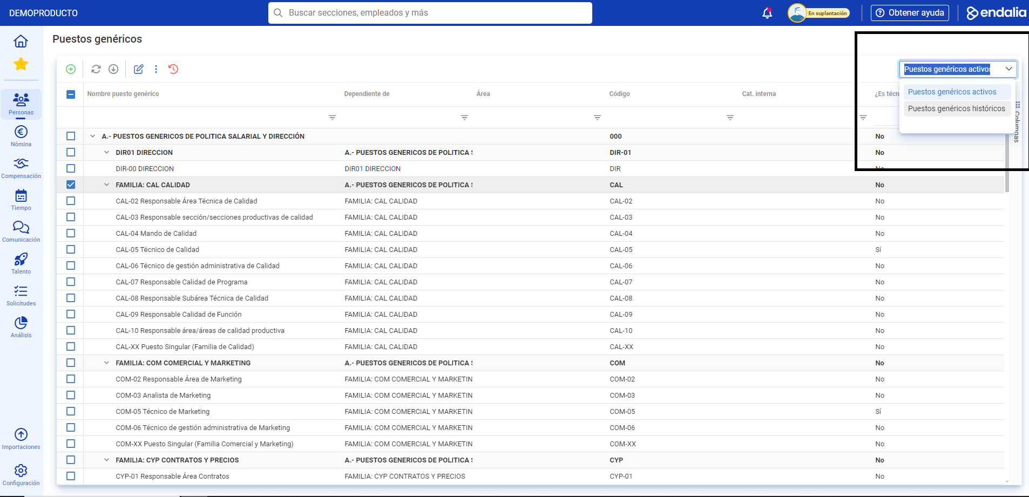The image size is (1029, 497).
Task: Collapse the A.- PUESTOS GENERICOS root row
Action: (92, 137)
